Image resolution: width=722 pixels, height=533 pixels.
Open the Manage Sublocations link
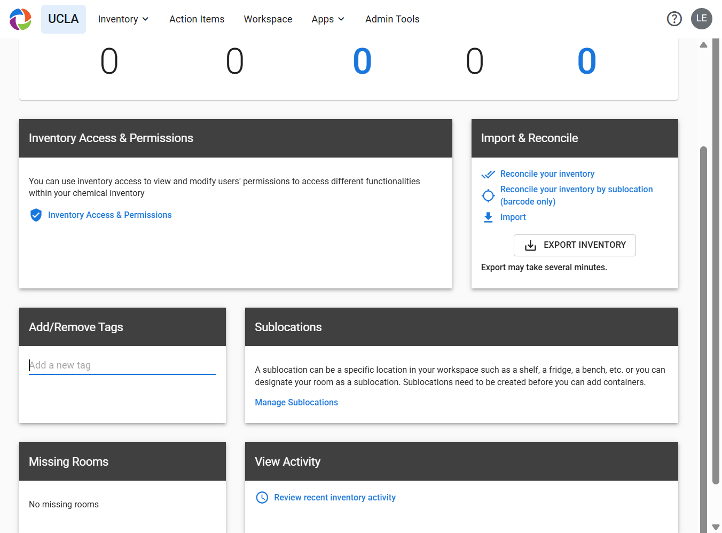(296, 403)
